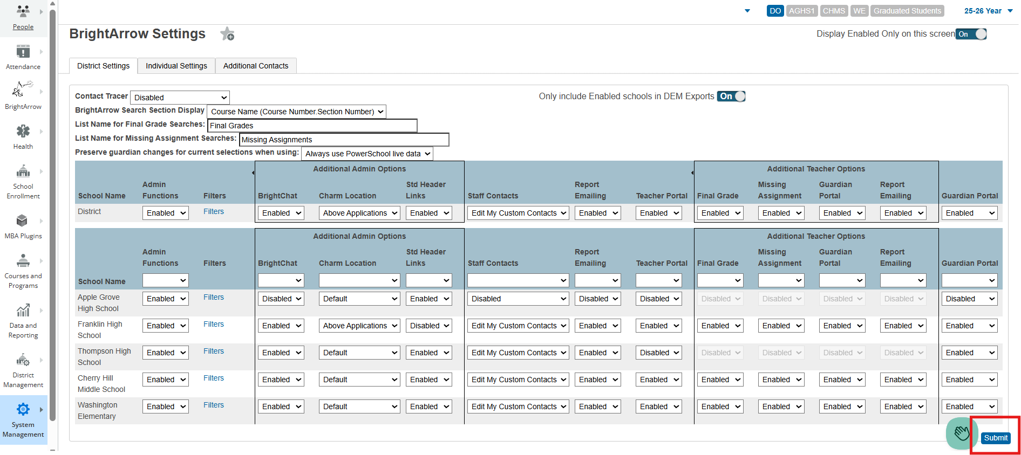Screen dimensions: 1021x455
Task: Switch to Individual Settings tab
Action: tap(176, 66)
